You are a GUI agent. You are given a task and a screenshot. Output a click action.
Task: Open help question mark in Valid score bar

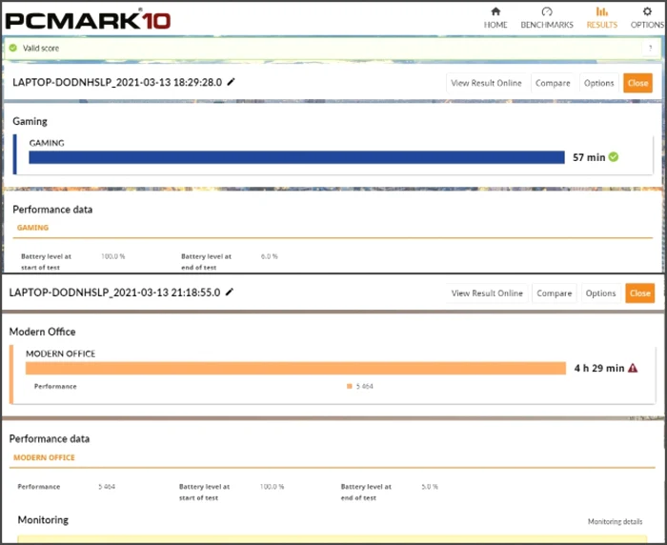(650, 48)
